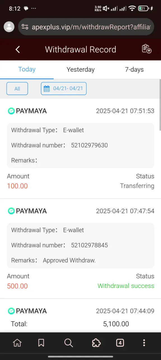Tap the browser home icon
Screen dimensions: 161x360
[x=17, y=343]
